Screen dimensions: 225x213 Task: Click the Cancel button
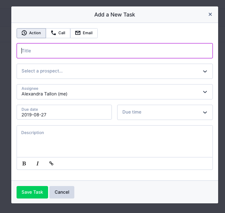62,192
